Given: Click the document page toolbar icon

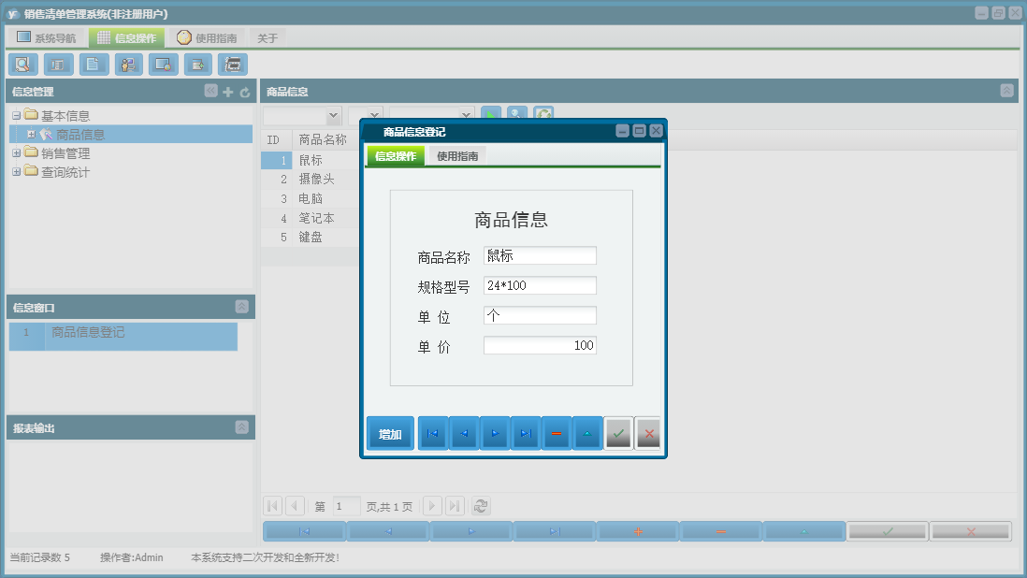Looking at the screenshot, I should tap(94, 65).
